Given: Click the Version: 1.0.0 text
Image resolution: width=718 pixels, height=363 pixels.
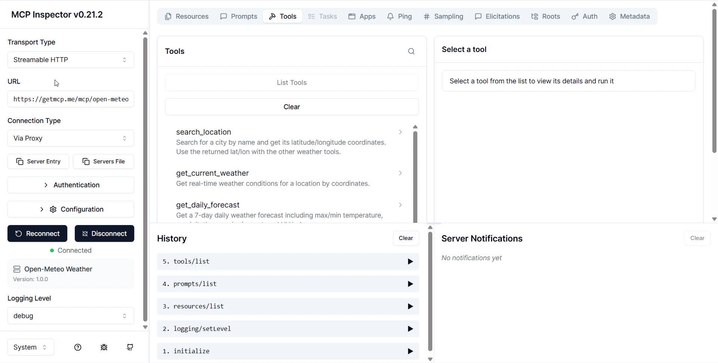Looking at the screenshot, I should [x=31, y=279].
